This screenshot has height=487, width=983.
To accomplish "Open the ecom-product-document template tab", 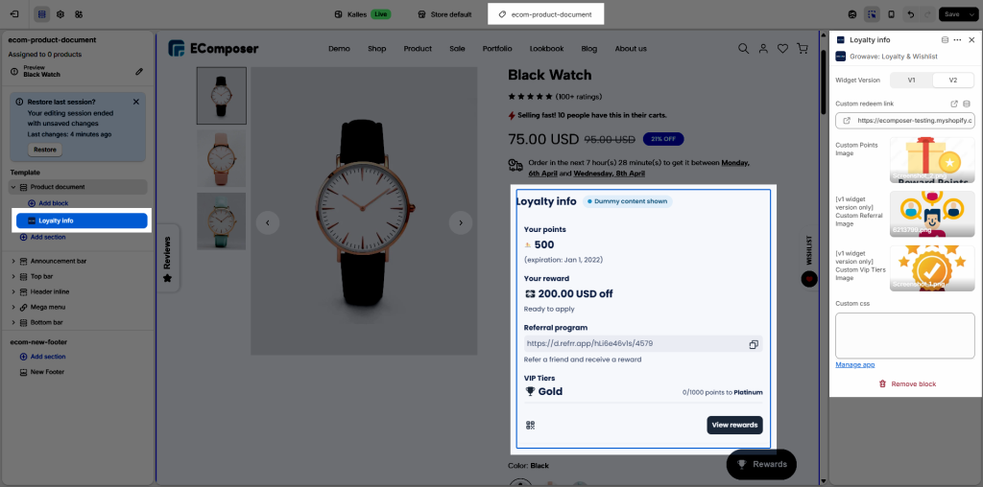I will coord(546,14).
